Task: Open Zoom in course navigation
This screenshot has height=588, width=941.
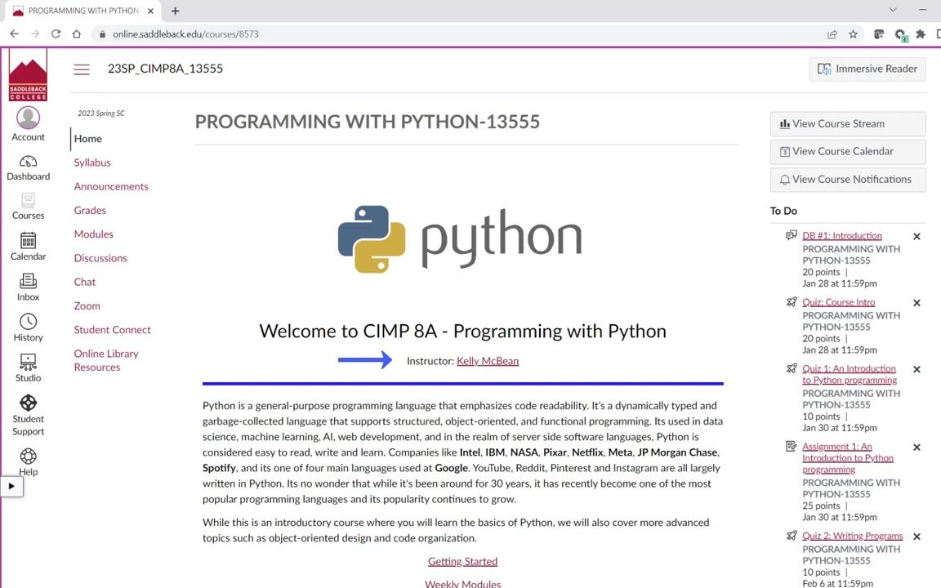Action: coord(87,306)
